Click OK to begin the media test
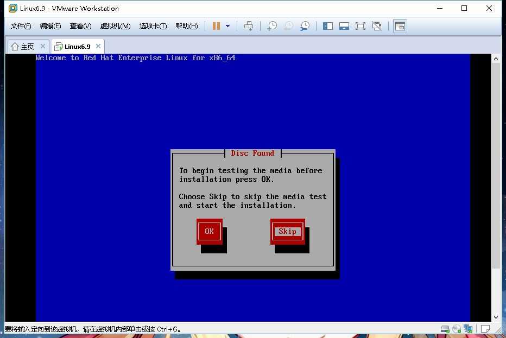The image size is (506, 338). tap(210, 231)
